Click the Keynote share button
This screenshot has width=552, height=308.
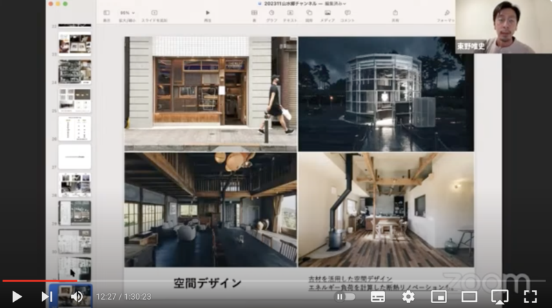395,13
